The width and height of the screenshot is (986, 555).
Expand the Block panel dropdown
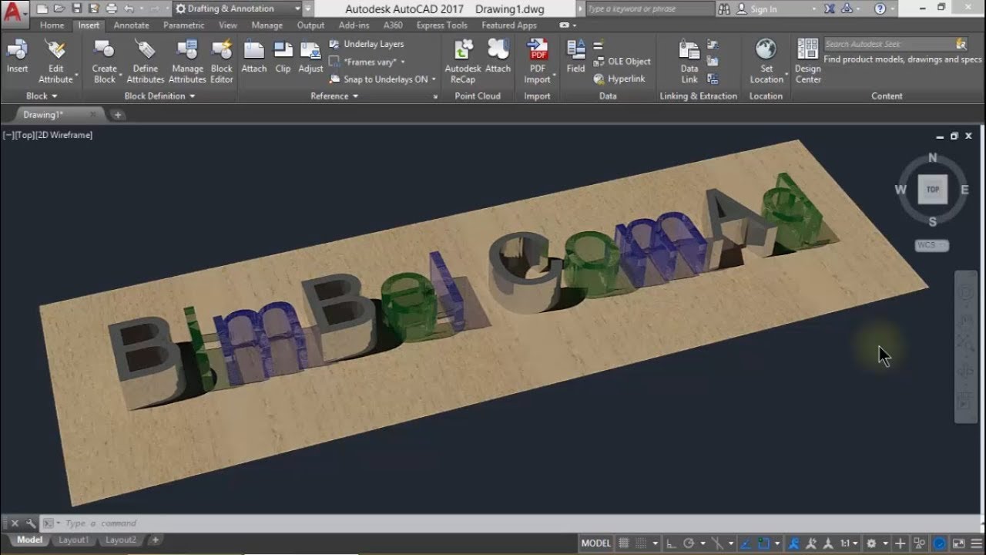click(x=42, y=96)
